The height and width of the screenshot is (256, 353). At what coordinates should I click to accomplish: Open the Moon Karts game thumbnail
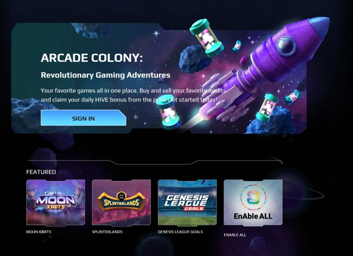(x=56, y=203)
